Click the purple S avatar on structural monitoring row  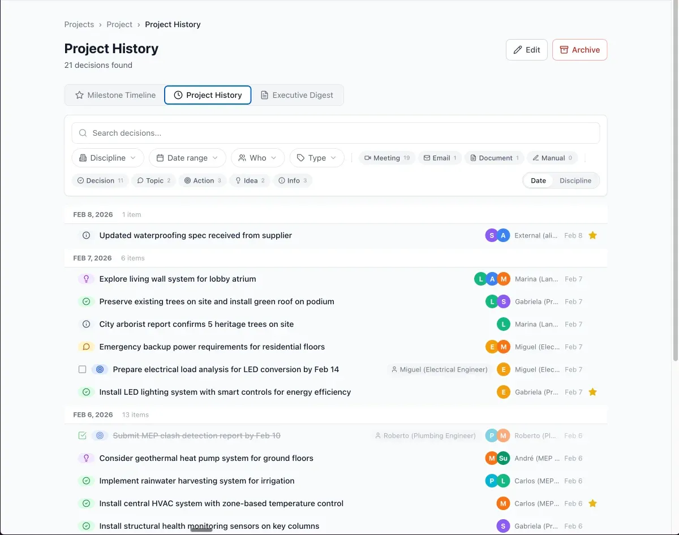[504, 526]
